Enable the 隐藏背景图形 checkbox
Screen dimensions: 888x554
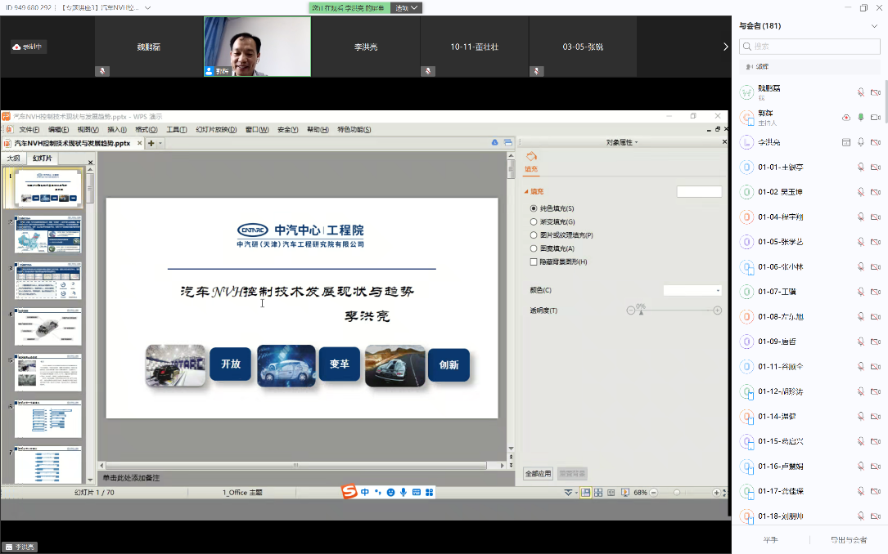tap(534, 261)
